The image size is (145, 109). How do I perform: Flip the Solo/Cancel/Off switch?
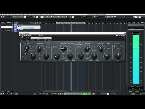click(x=118, y=46)
